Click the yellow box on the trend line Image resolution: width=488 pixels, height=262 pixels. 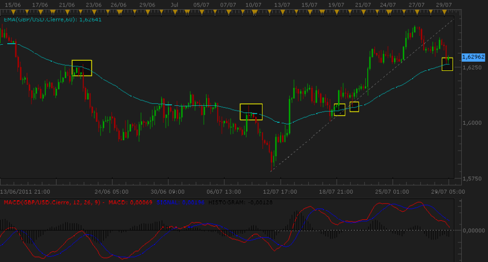point(354,106)
